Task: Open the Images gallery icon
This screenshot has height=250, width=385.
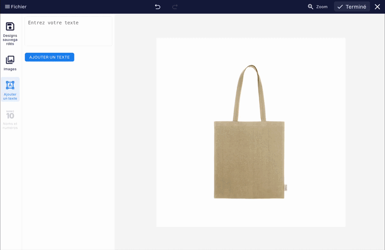Action: point(10,60)
